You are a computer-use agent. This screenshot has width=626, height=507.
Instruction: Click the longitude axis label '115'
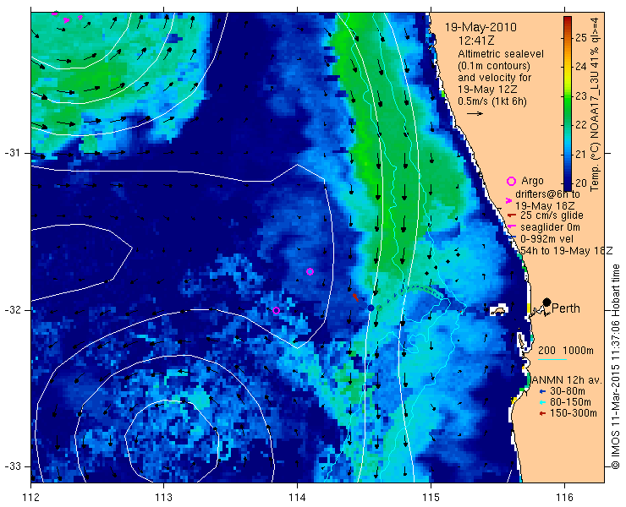[431, 498]
